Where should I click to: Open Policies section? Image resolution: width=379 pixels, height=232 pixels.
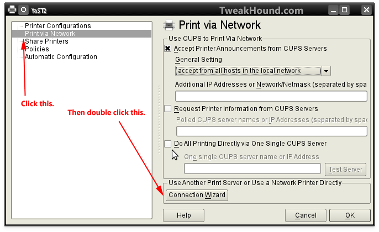[x=36, y=49]
